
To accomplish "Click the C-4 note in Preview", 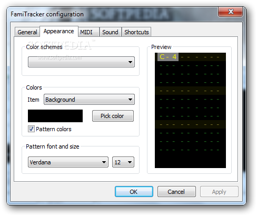I will [168, 57].
